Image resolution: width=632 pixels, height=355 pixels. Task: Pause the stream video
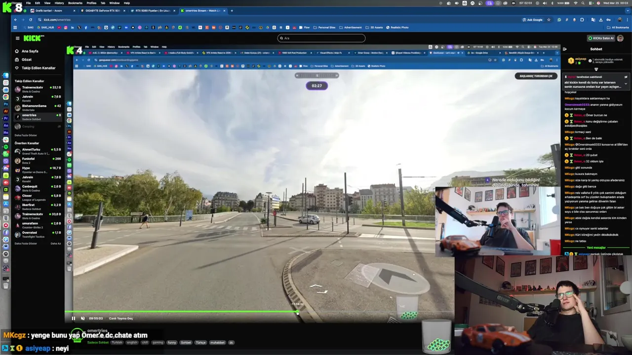(74, 319)
